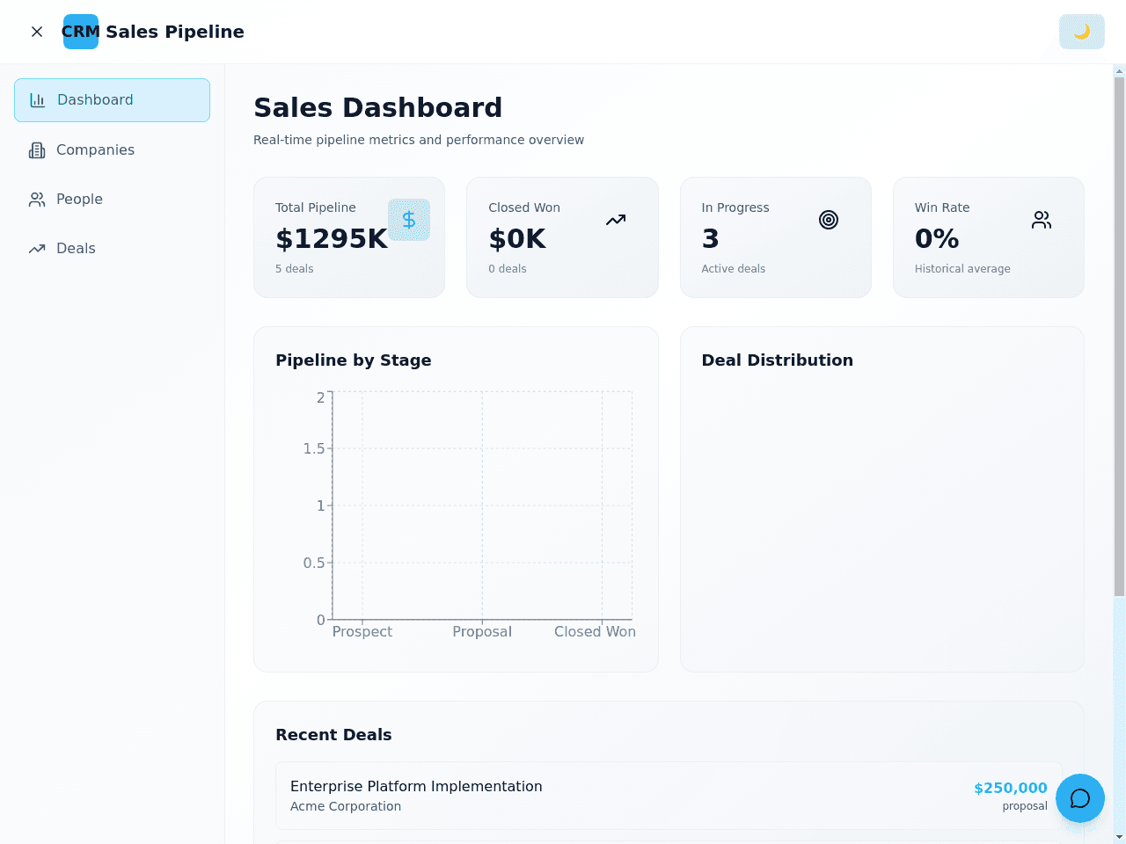This screenshot has width=1126, height=844.
Task: Click the Closed Won axis label in chart
Action: (595, 631)
